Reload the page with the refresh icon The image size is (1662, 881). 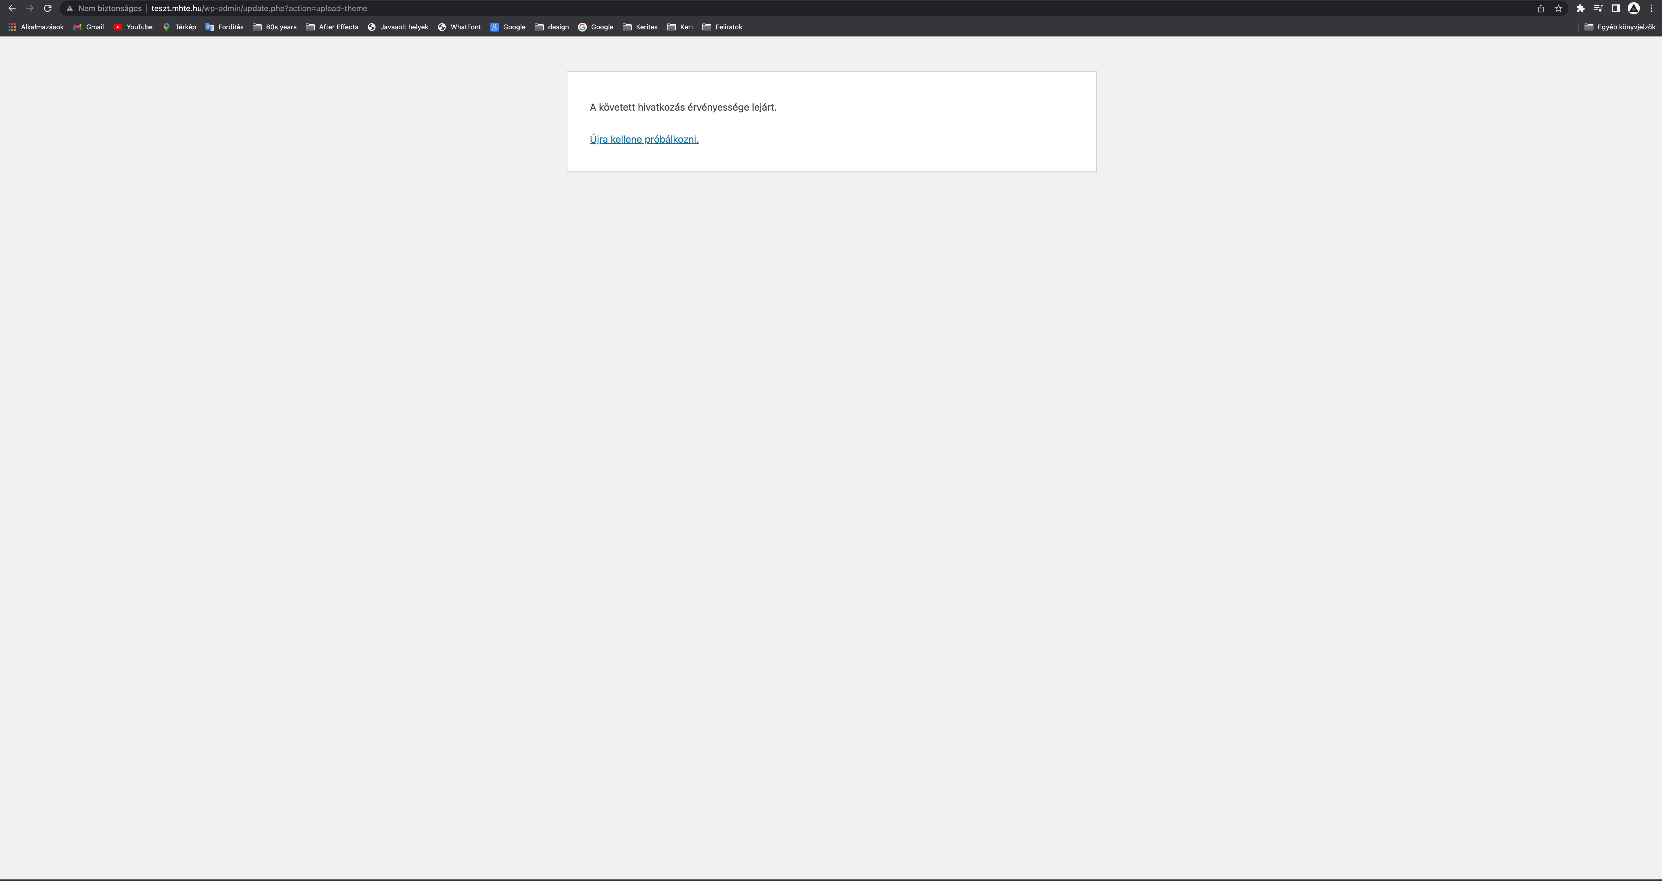[48, 8]
